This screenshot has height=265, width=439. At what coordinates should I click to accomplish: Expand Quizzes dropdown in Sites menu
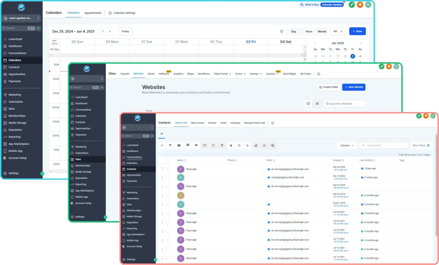point(272,74)
